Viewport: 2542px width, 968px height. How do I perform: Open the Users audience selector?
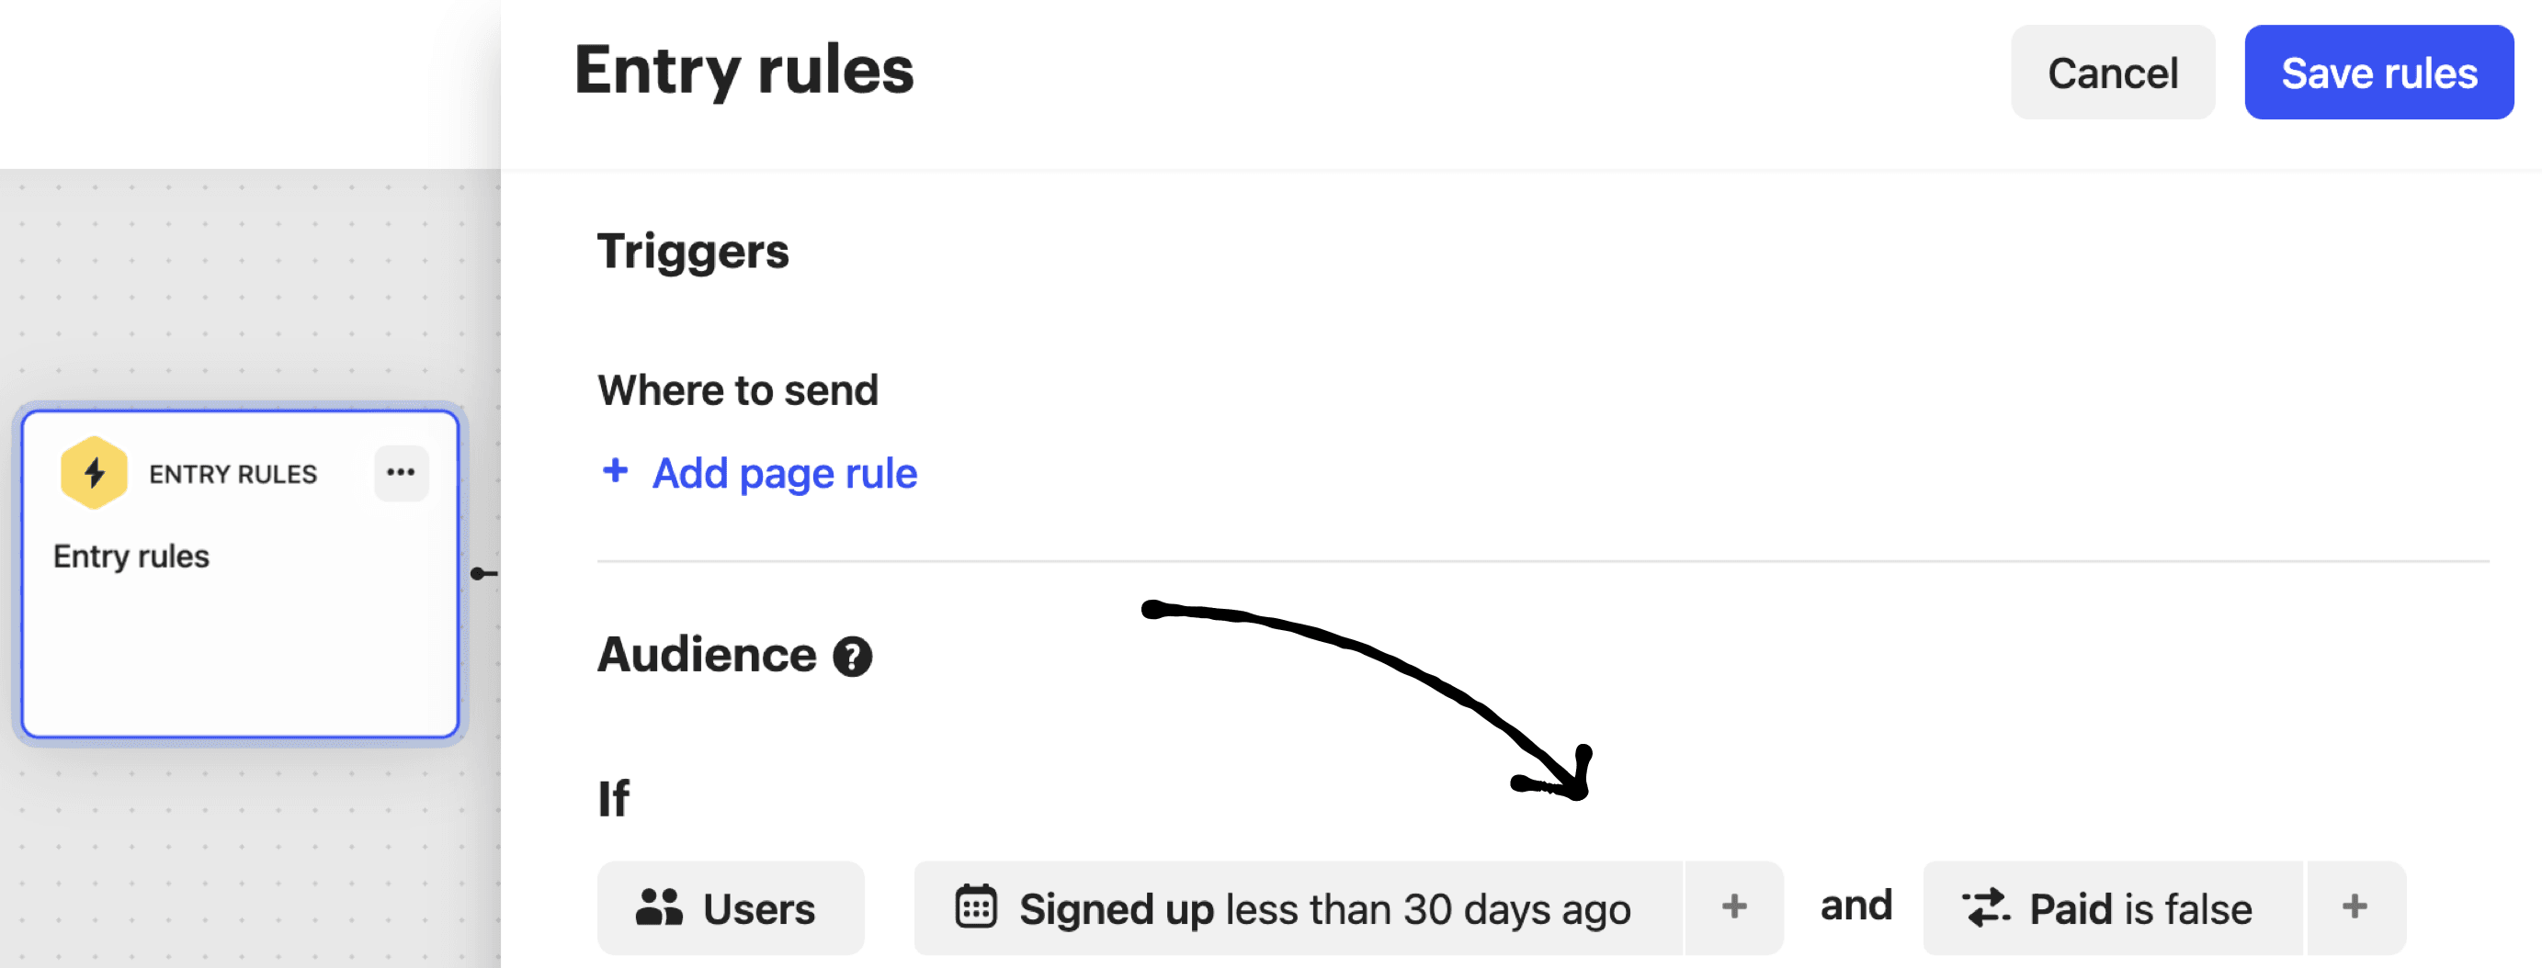click(731, 908)
